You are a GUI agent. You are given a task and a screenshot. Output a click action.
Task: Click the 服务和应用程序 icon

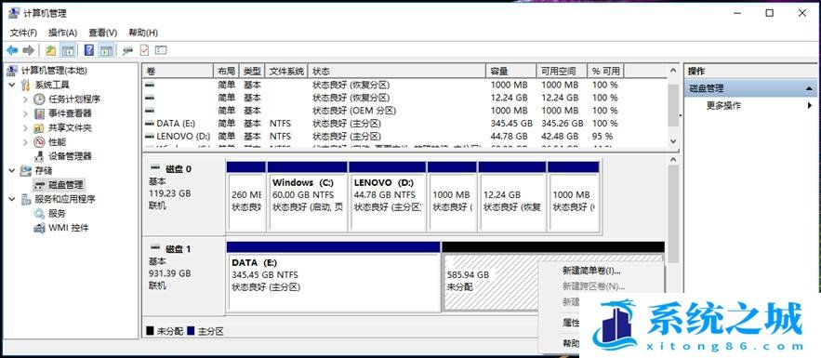coord(26,199)
